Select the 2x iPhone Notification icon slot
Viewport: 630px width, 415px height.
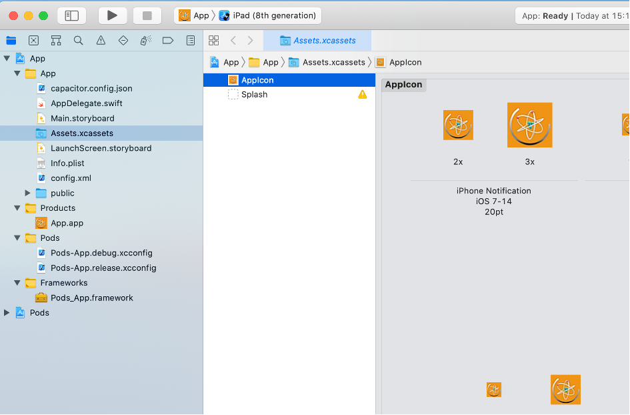(458, 125)
